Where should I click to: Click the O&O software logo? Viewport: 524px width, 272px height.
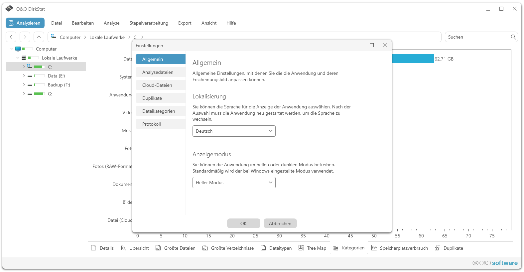tap(495, 263)
